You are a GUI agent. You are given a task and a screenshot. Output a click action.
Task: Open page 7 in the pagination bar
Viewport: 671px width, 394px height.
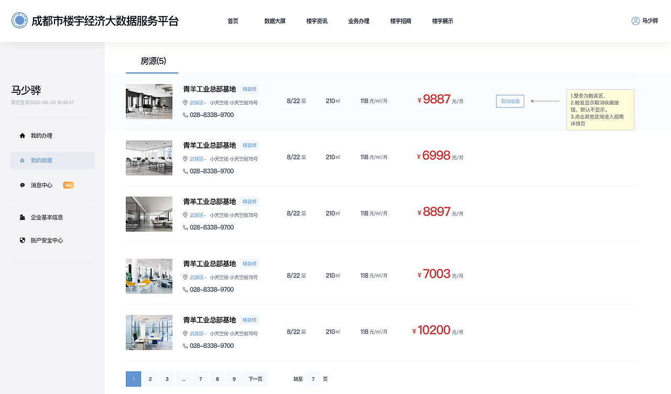point(200,379)
